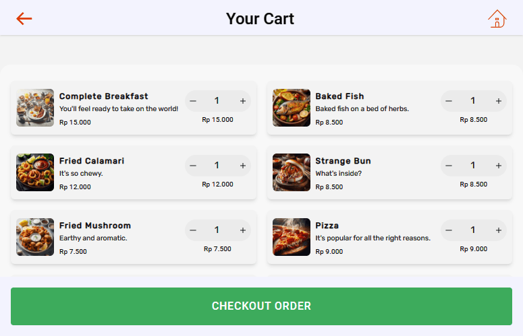Open the home icon at top right
This screenshot has height=336, width=523.
497,19
